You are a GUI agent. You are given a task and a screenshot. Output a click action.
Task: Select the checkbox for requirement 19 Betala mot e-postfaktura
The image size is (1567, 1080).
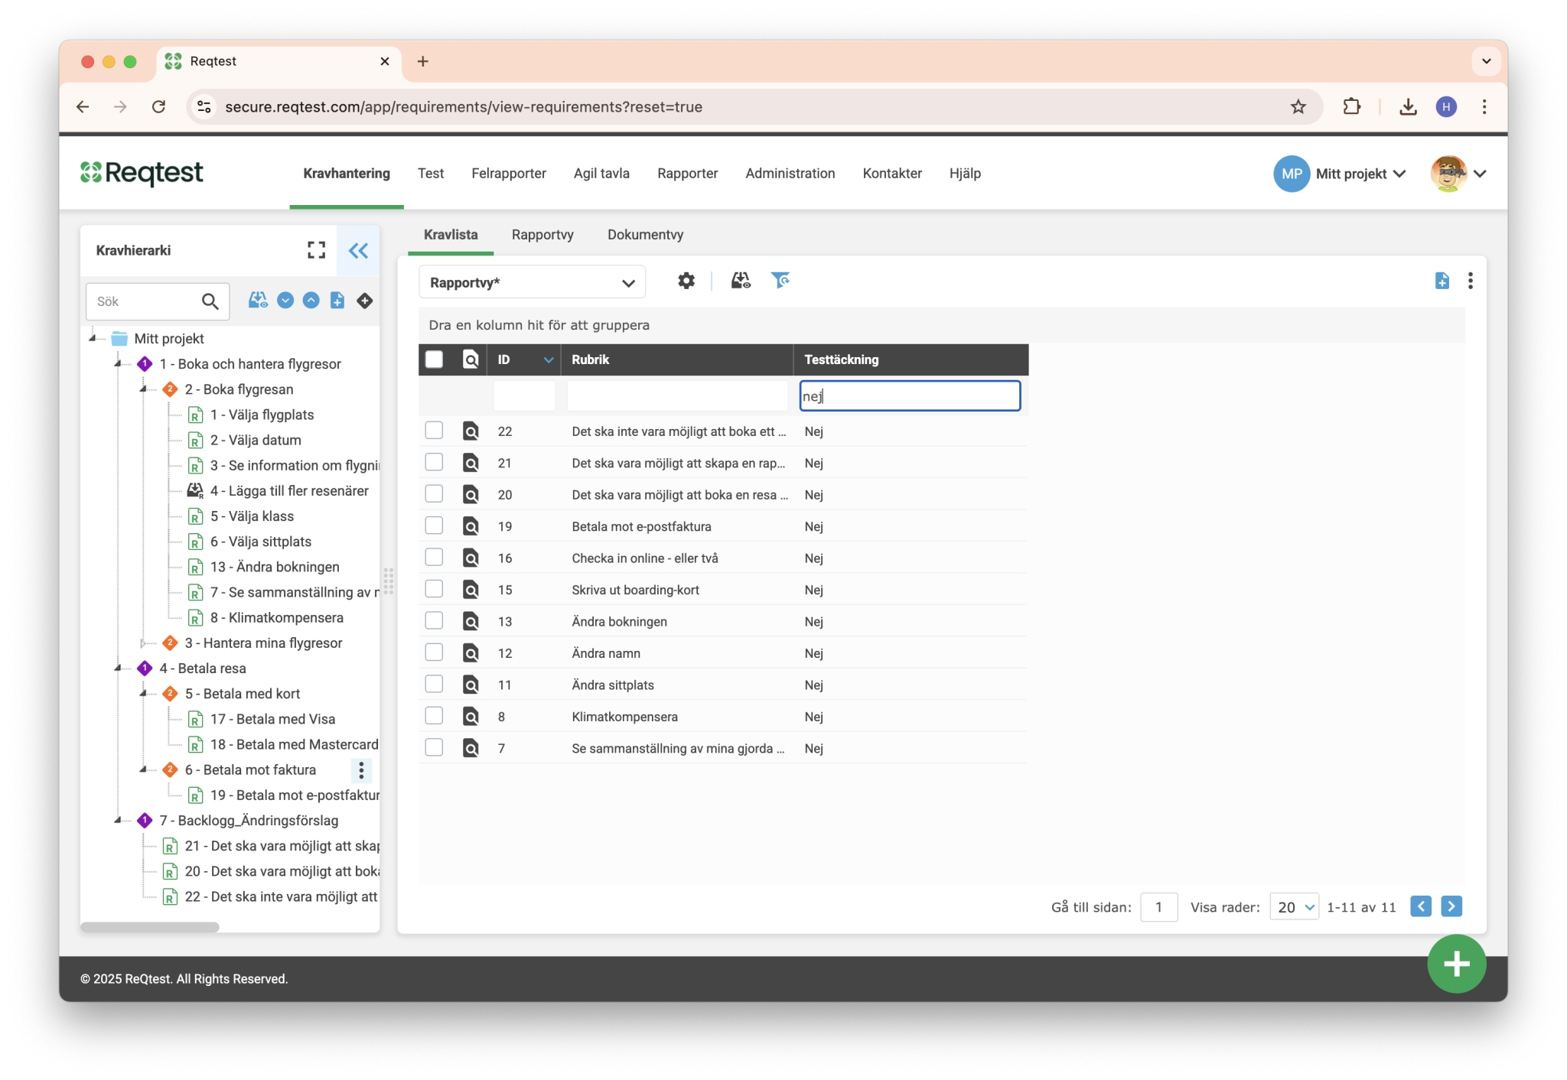point(434,525)
